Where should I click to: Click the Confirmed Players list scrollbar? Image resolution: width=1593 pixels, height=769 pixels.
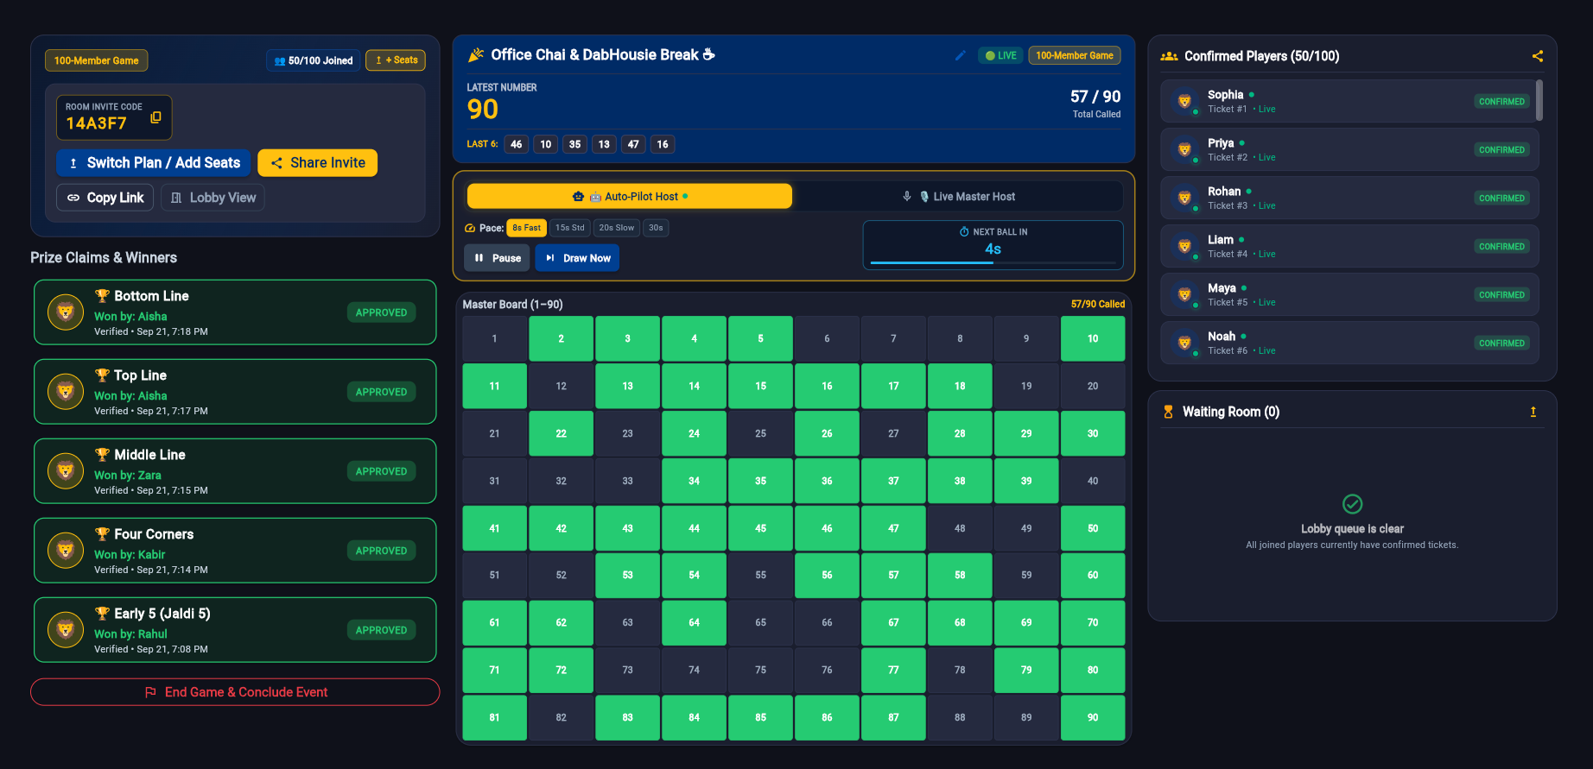pos(1539,100)
